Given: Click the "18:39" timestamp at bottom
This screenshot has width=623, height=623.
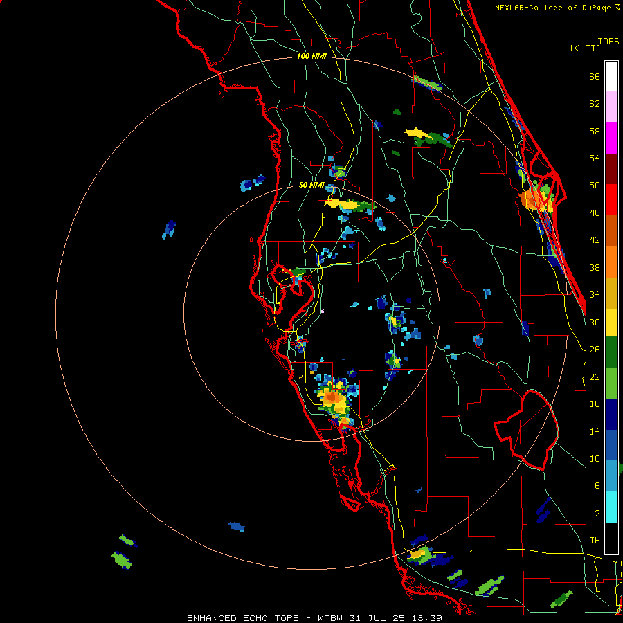Looking at the screenshot, I should 426,618.
